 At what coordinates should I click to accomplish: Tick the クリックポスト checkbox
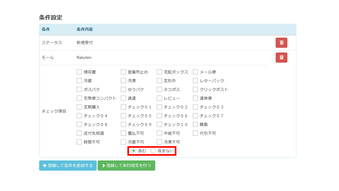coord(195,89)
